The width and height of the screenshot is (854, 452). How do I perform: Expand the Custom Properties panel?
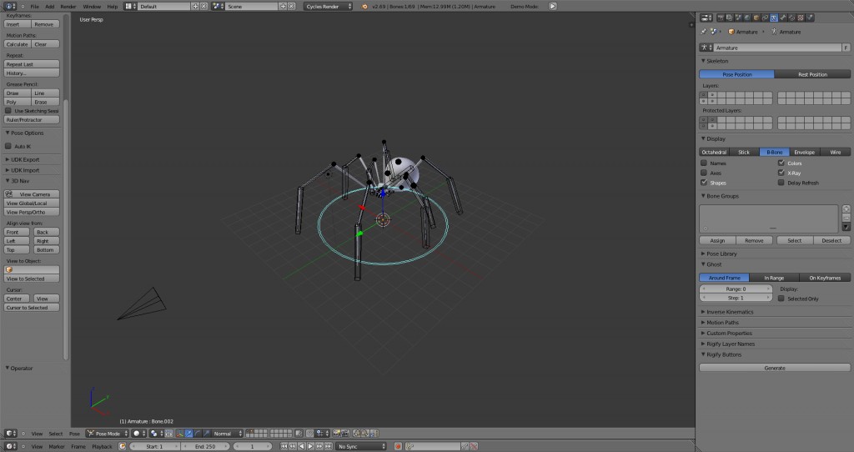(x=729, y=334)
